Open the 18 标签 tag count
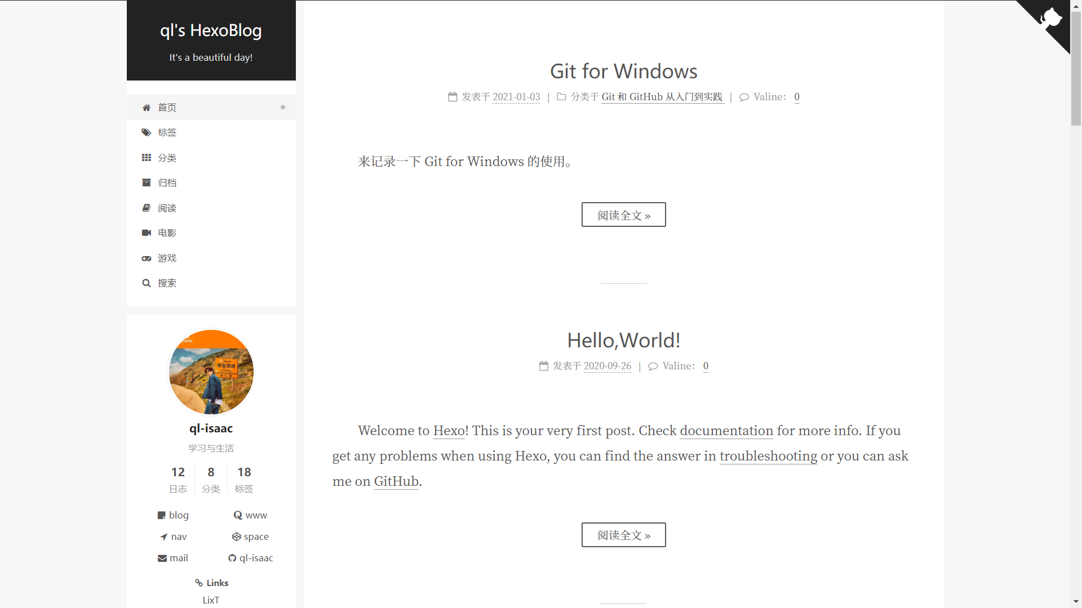1082x608 pixels. point(244,480)
